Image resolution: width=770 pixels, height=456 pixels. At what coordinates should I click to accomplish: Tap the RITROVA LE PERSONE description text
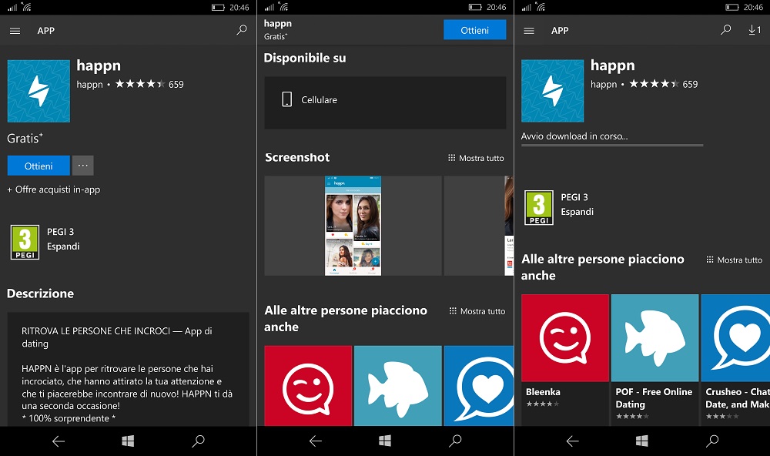click(x=117, y=337)
